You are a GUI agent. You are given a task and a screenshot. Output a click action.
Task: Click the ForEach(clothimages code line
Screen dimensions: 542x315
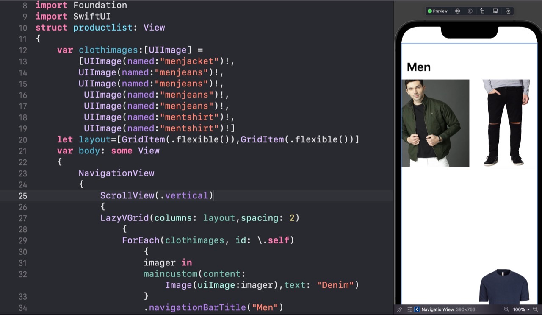click(208, 240)
